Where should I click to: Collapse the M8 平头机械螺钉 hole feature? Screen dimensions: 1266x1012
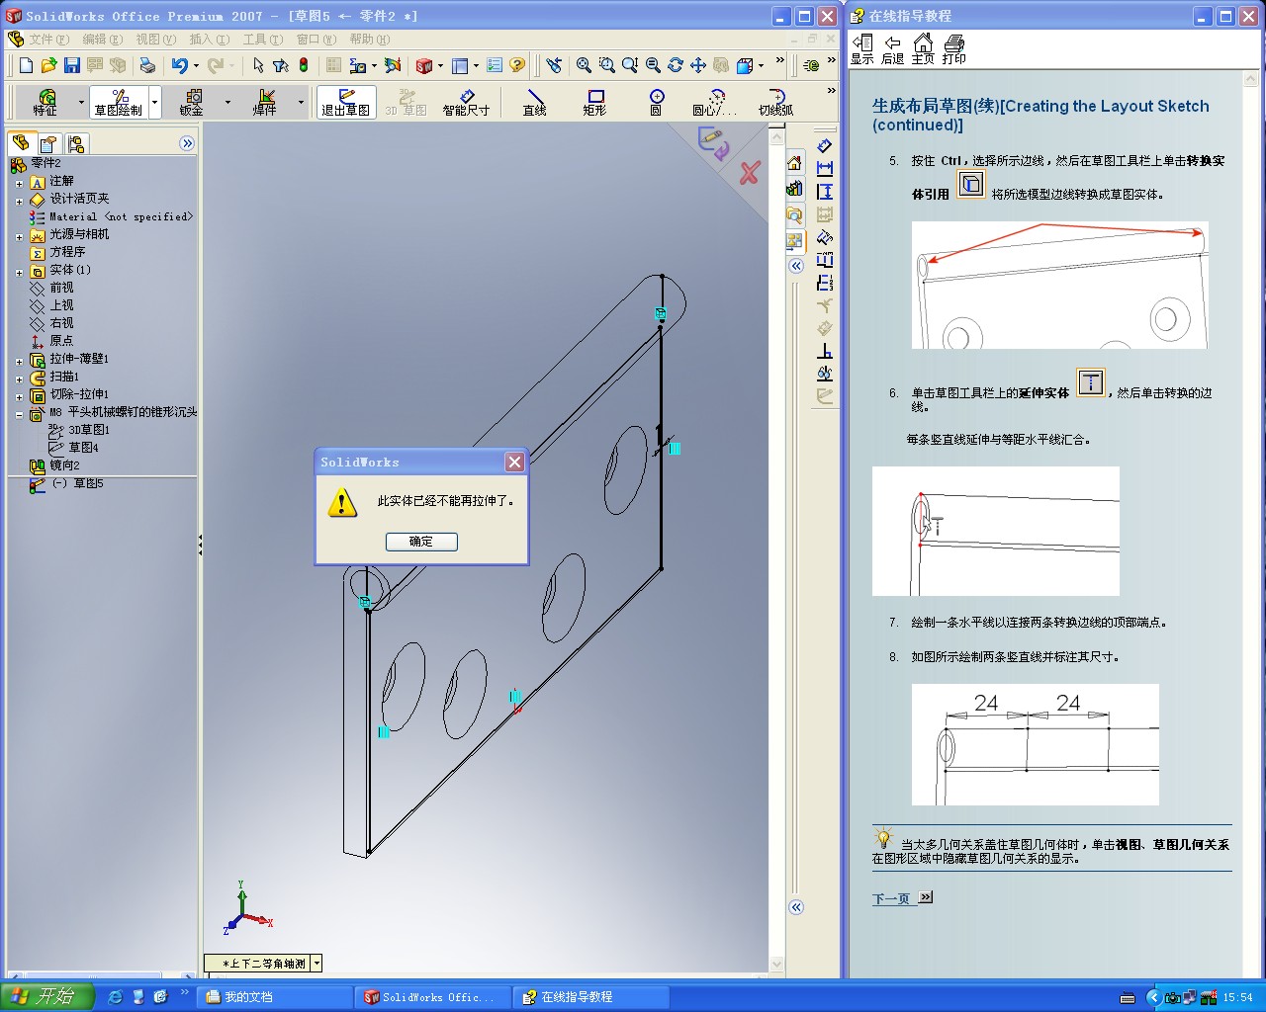(x=19, y=414)
